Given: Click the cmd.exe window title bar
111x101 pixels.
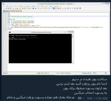Looking at the screenshot, I should [x=41, y=32].
